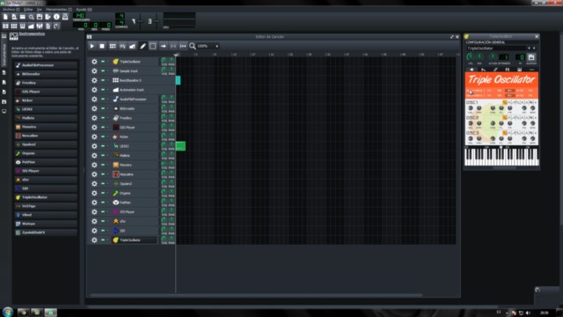This screenshot has height=317, width=563.
Task: Click the PatMan track instrument icon
Action: point(115,203)
